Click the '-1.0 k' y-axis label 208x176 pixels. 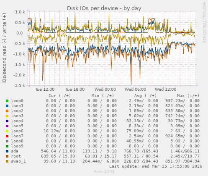[x=19, y=54]
